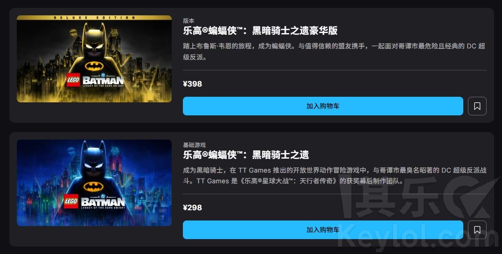Click the deluxe description about 布鲁斯·韦恩
Image resolution: width=502 pixels, height=254 pixels.
tap(334, 51)
